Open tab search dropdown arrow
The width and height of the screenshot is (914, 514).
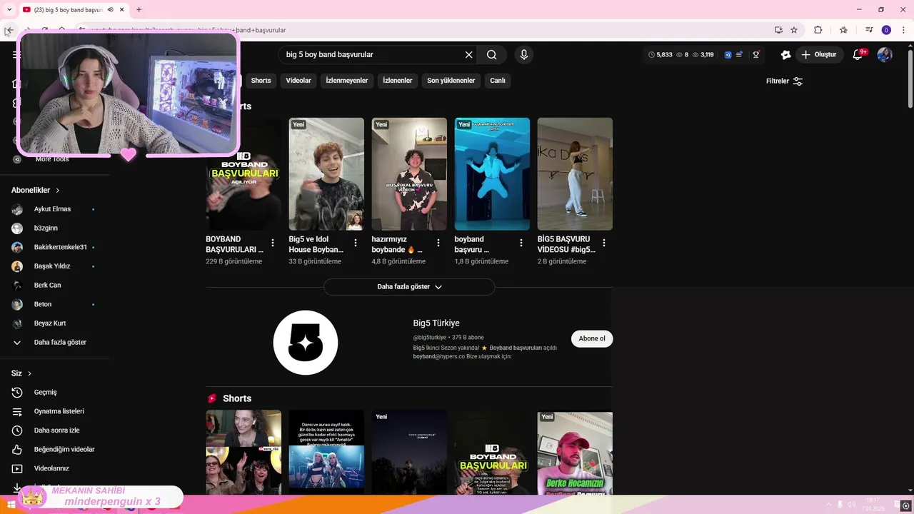point(9,9)
